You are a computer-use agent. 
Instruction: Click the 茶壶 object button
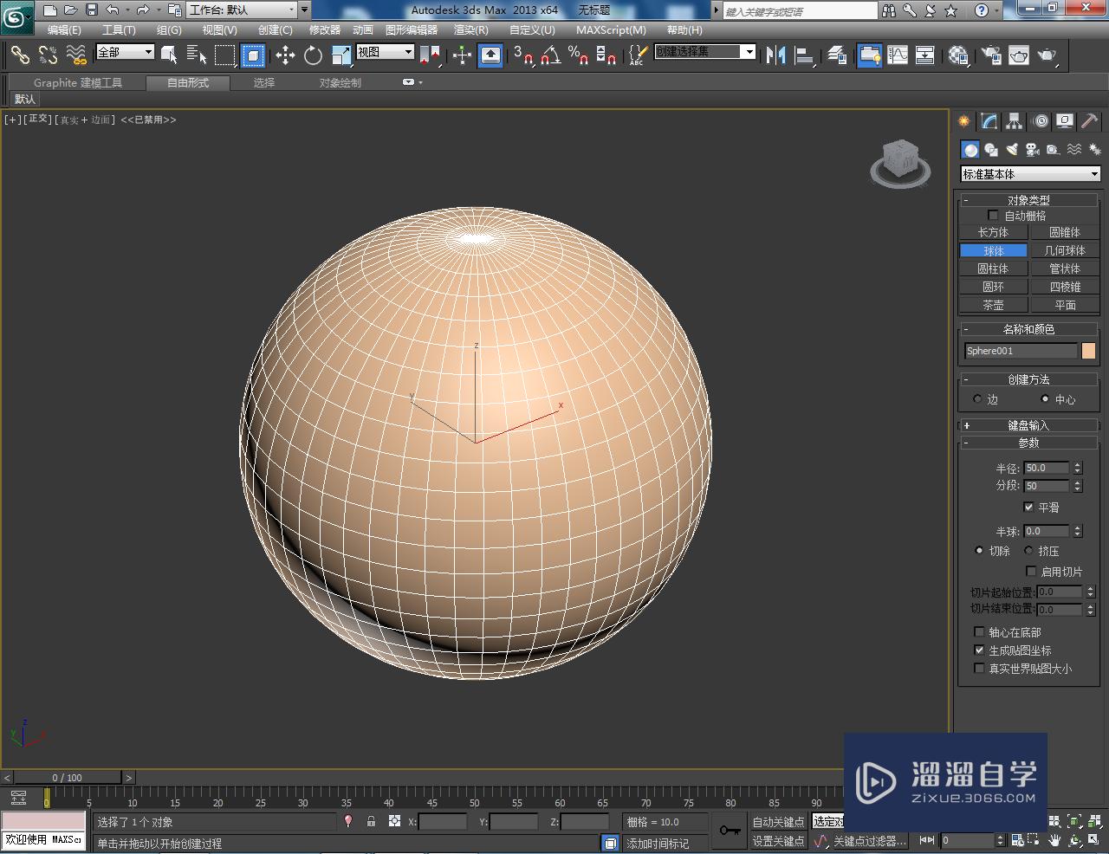click(x=993, y=305)
